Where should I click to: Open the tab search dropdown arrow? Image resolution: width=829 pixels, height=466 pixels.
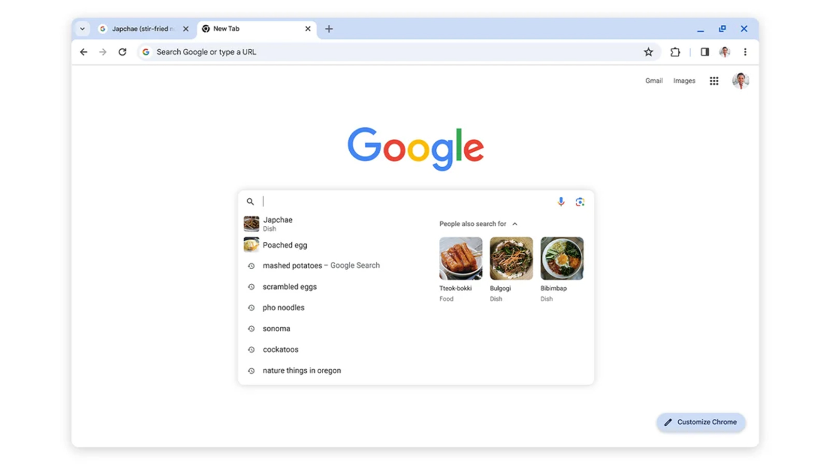pyautogui.click(x=82, y=29)
